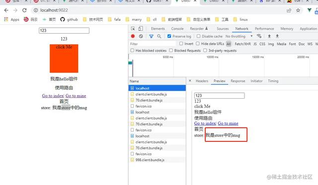The height and width of the screenshot is (185, 318).
Task: Reload the page with the refresh icon
Action: 24,10
